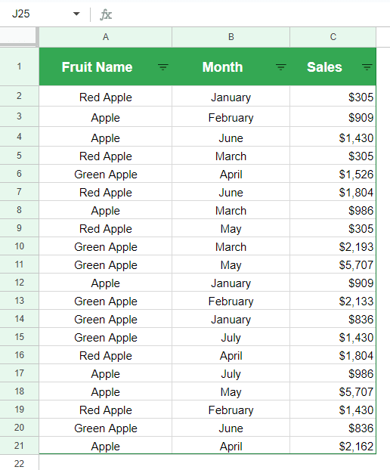Click the select-all corner box
The height and width of the screenshot is (470, 390).
pos(18,36)
